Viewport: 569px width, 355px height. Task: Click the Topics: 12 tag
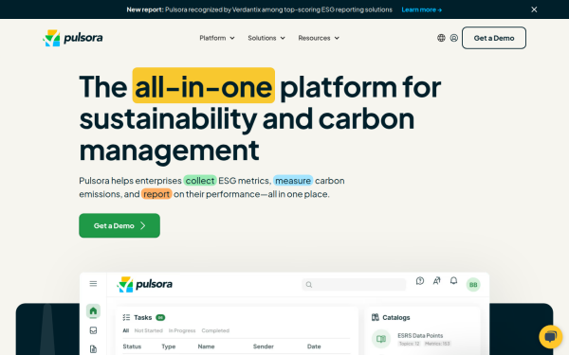point(409,344)
